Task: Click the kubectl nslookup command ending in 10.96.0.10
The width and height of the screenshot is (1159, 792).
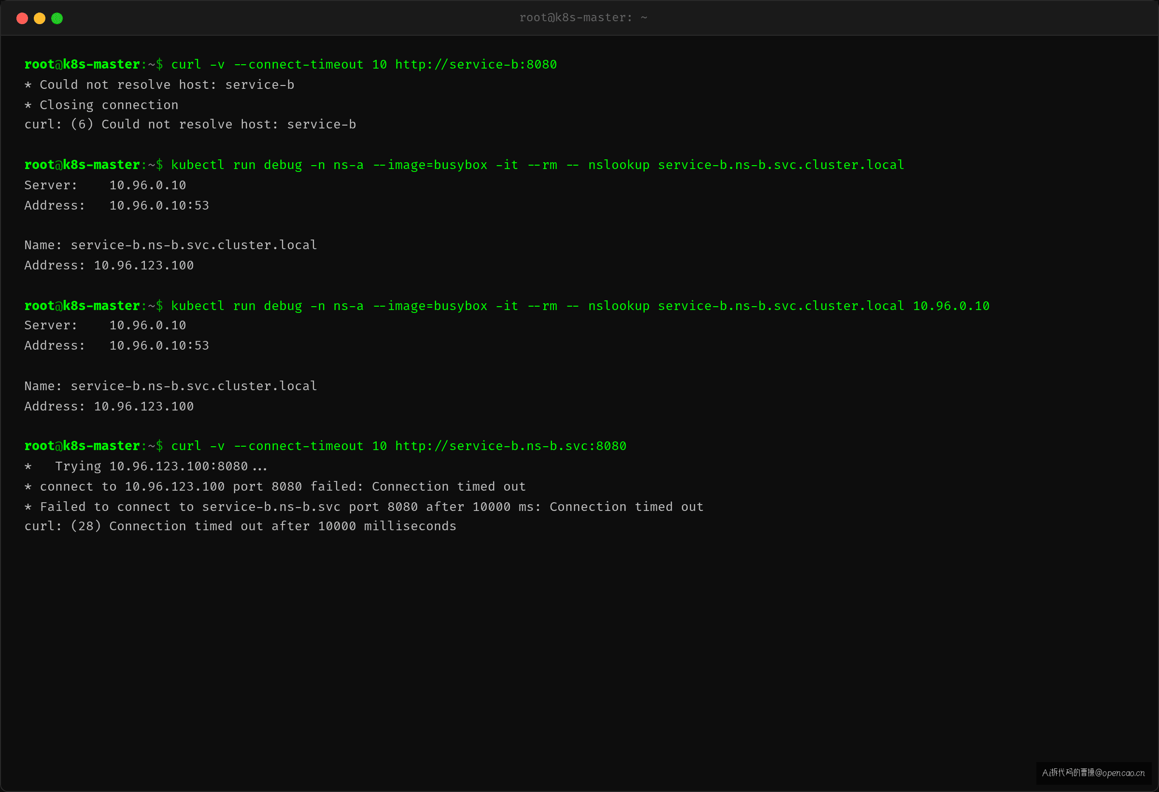Action: click(x=580, y=306)
